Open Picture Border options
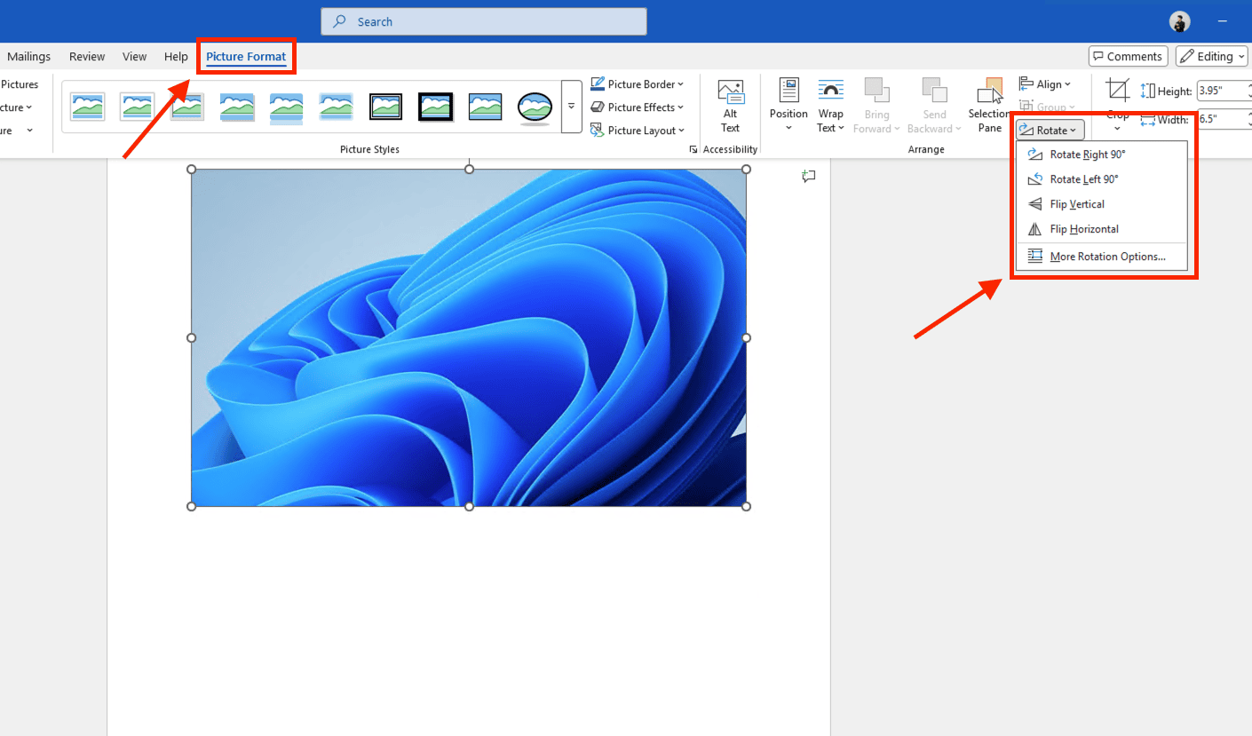This screenshot has height=736, width=1252. click(638, 83)
